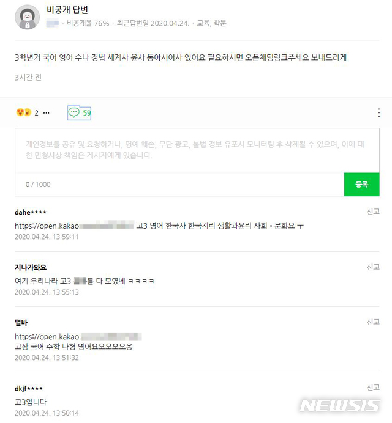Click the private answerer avatar icon

coord(27,17)
